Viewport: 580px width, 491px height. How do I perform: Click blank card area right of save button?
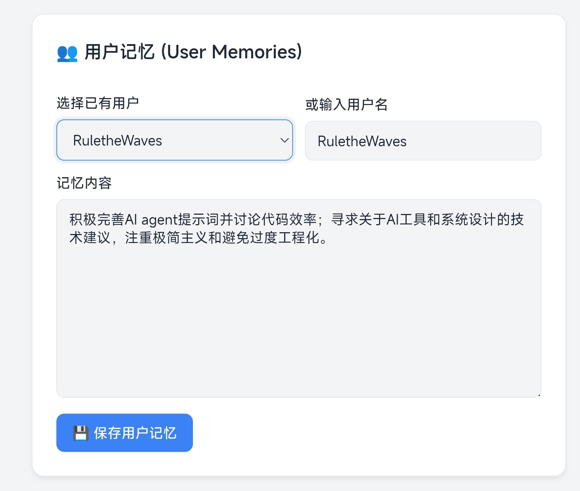(365, 433)
